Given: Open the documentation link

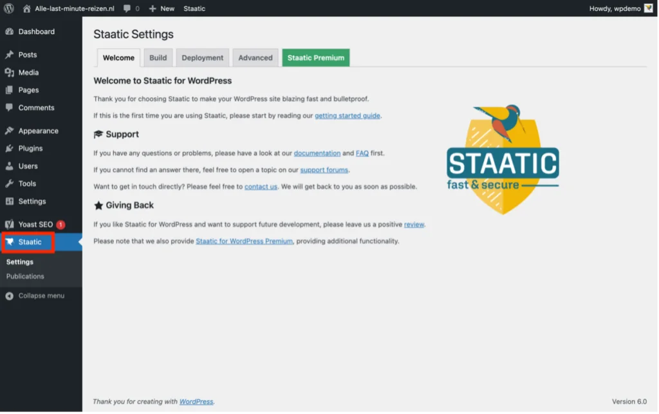Looking at the screenshot, I should tap(317, 153).
